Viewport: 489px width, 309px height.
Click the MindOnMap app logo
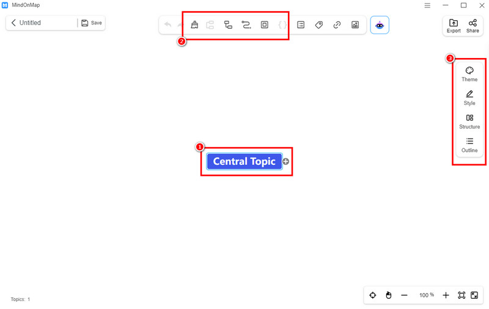point(5,5)
